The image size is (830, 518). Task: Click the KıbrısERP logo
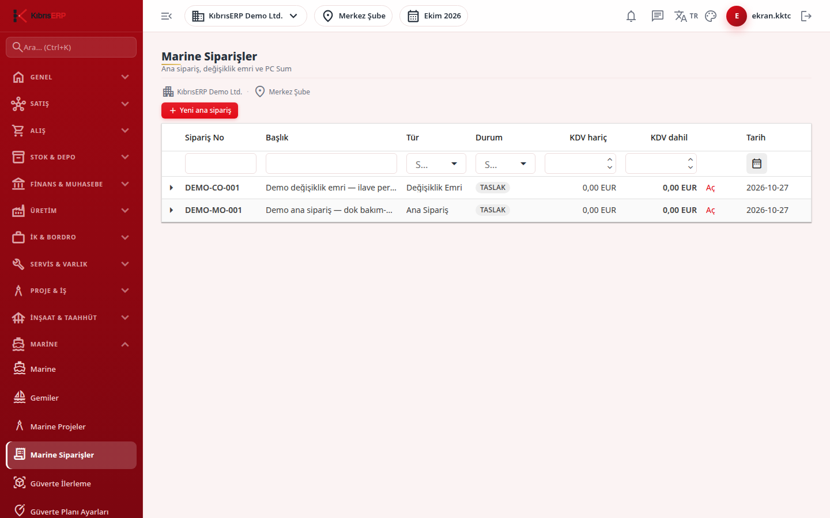pyautogui.click(x=39, y=16)
